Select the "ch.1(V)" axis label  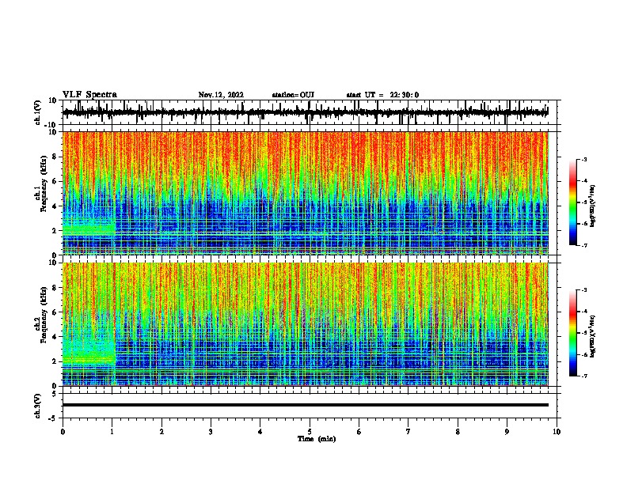tap(38, 112)
